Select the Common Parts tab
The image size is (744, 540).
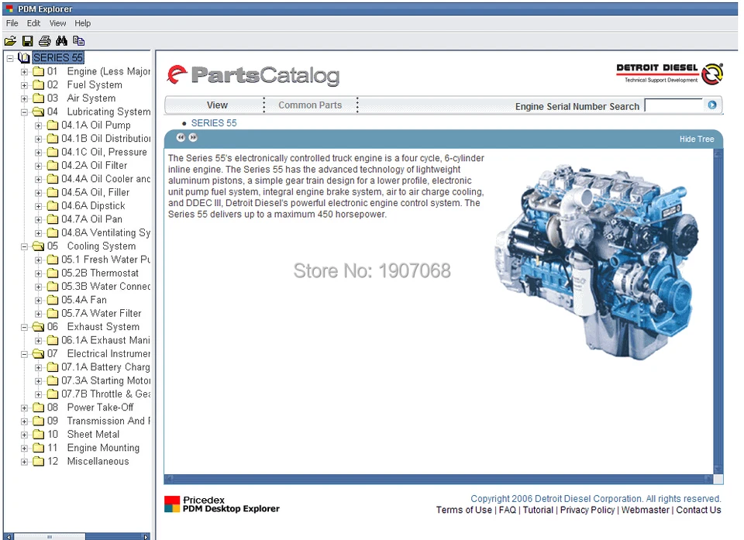click(310, 105)
